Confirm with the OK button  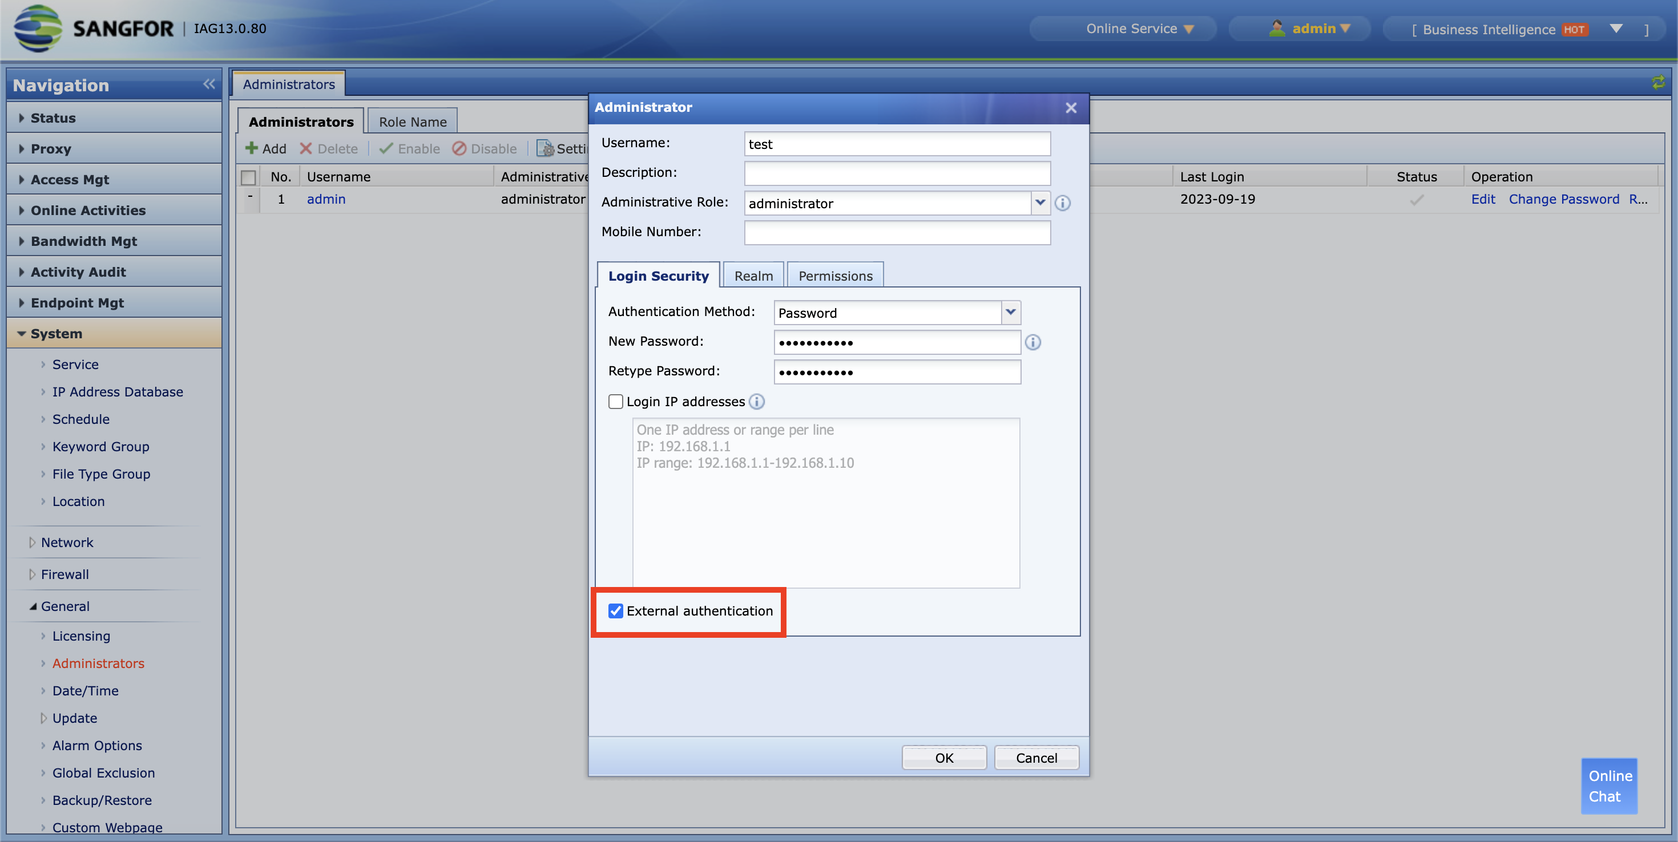tap(944, 758)
